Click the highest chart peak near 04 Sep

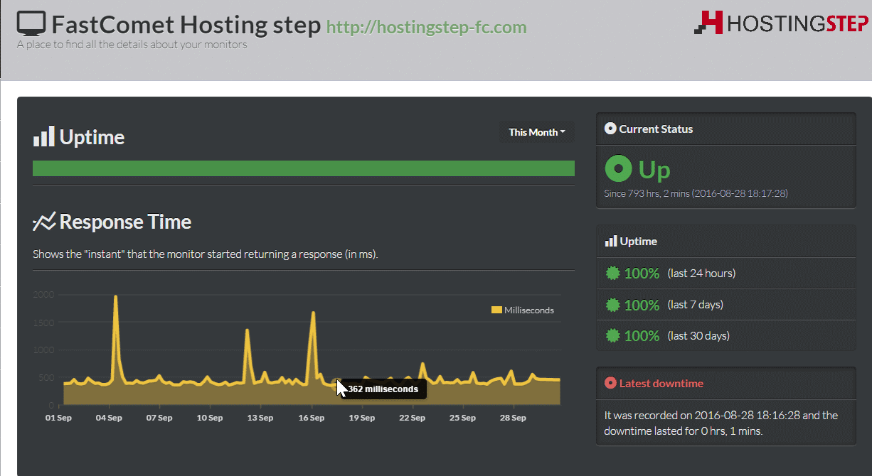tap(115, 297)
